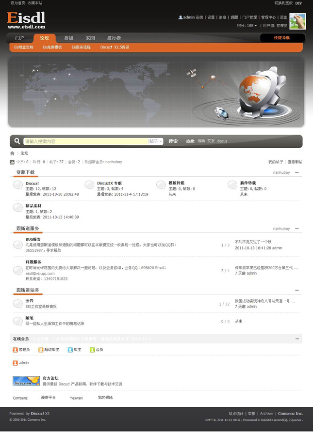Click the forum statistics chart icon
The image size is (313, 432).
click(13, 162)
